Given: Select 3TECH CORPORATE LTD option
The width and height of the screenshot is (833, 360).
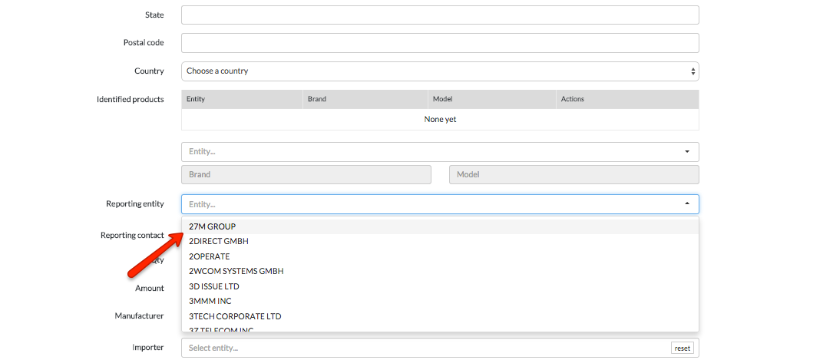Looking at the screenshot, I should [235, 316].
